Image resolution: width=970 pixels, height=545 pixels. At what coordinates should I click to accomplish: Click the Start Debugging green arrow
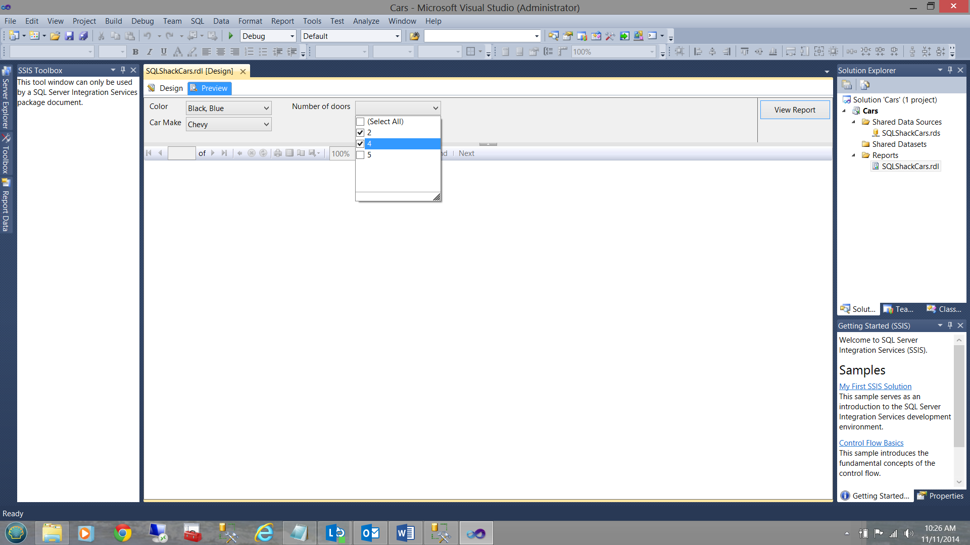[231, 36]
